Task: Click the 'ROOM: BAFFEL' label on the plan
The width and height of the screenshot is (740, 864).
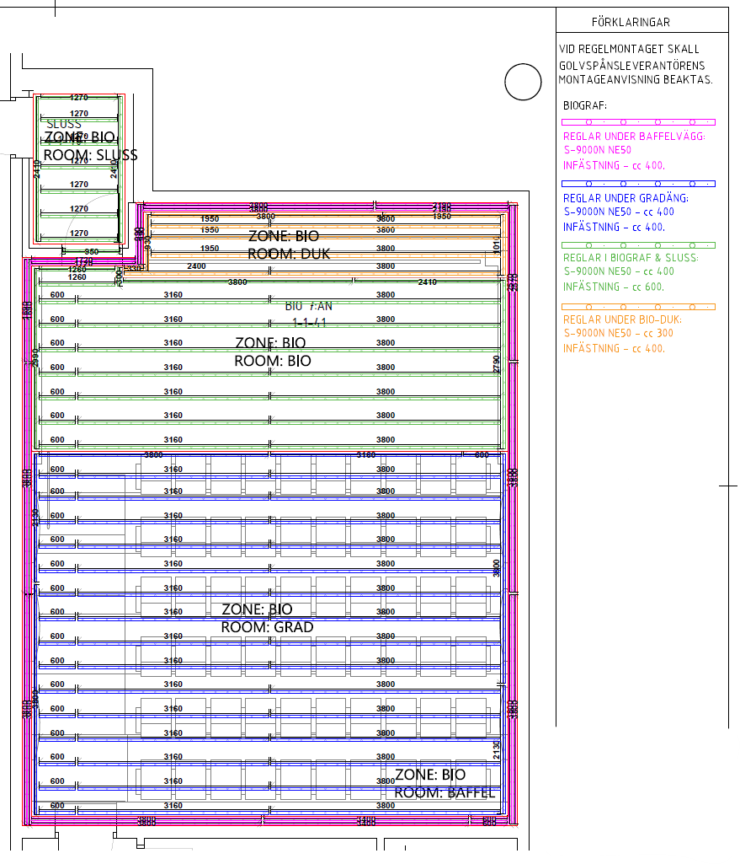Action: pos(445,792)
